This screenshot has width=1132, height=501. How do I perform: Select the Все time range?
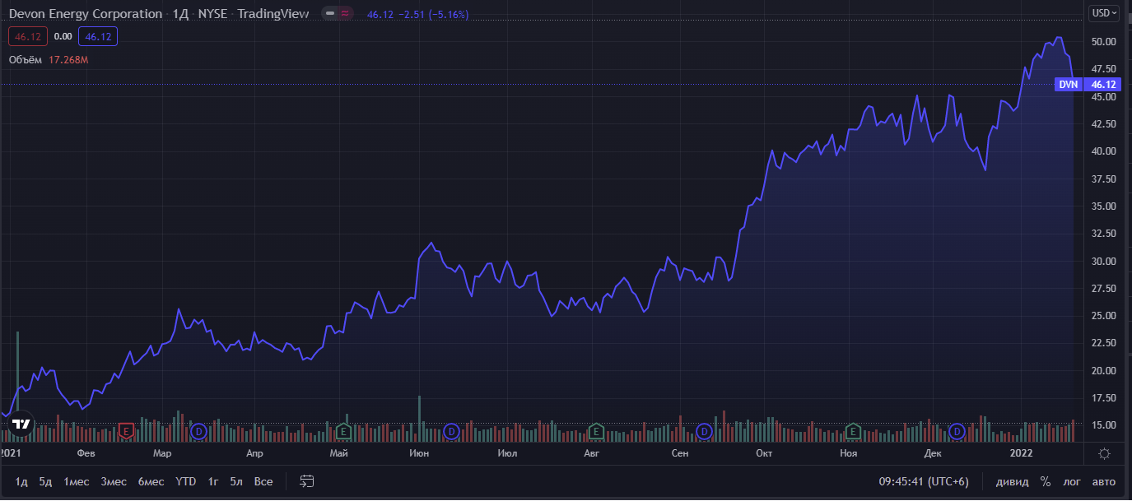click(263, 481)
